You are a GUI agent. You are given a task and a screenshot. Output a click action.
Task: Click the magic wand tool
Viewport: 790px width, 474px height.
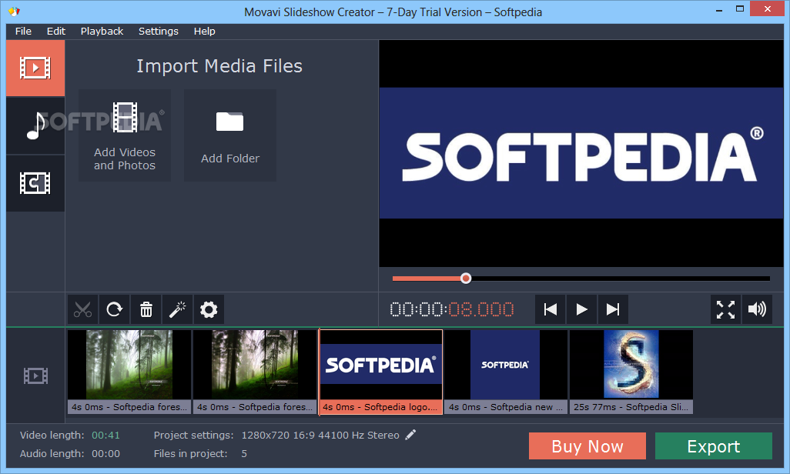point(177,309)
